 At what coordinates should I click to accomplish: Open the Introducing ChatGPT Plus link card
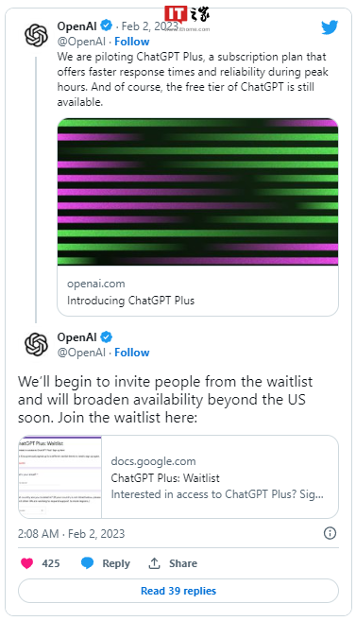pyautogui.click(x=197, y=291)
